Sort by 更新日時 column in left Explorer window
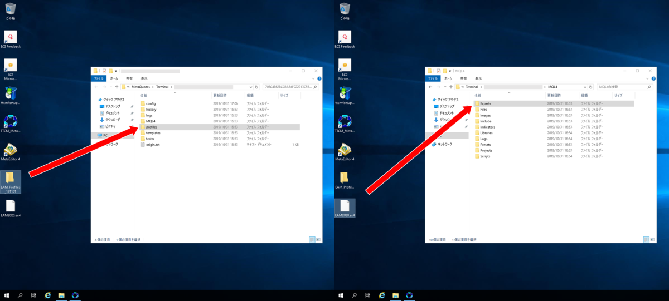 click(x=229, y=96)
